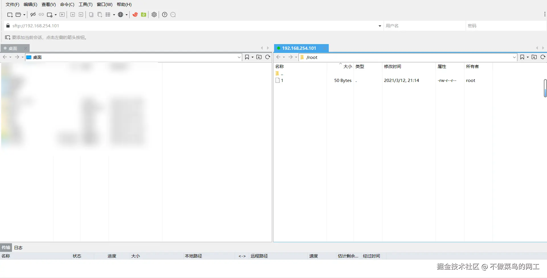Click the list view mode icon

click(108, 15)
